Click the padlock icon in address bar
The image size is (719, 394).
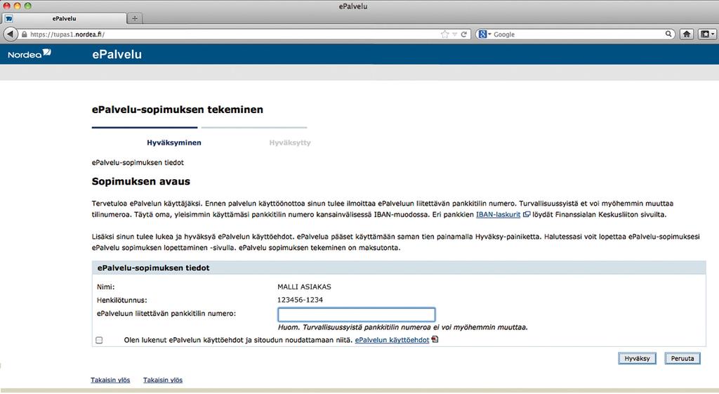point(25,34)
